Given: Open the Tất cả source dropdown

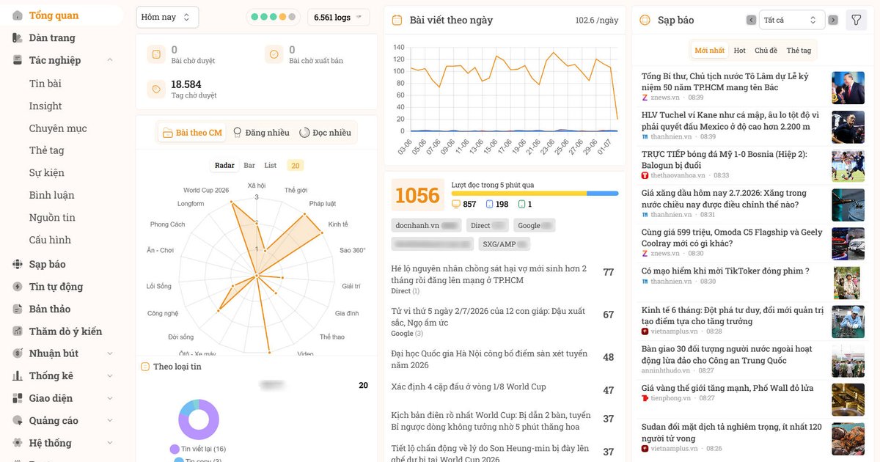Looking at the screenshot, I should coord(792,20).
